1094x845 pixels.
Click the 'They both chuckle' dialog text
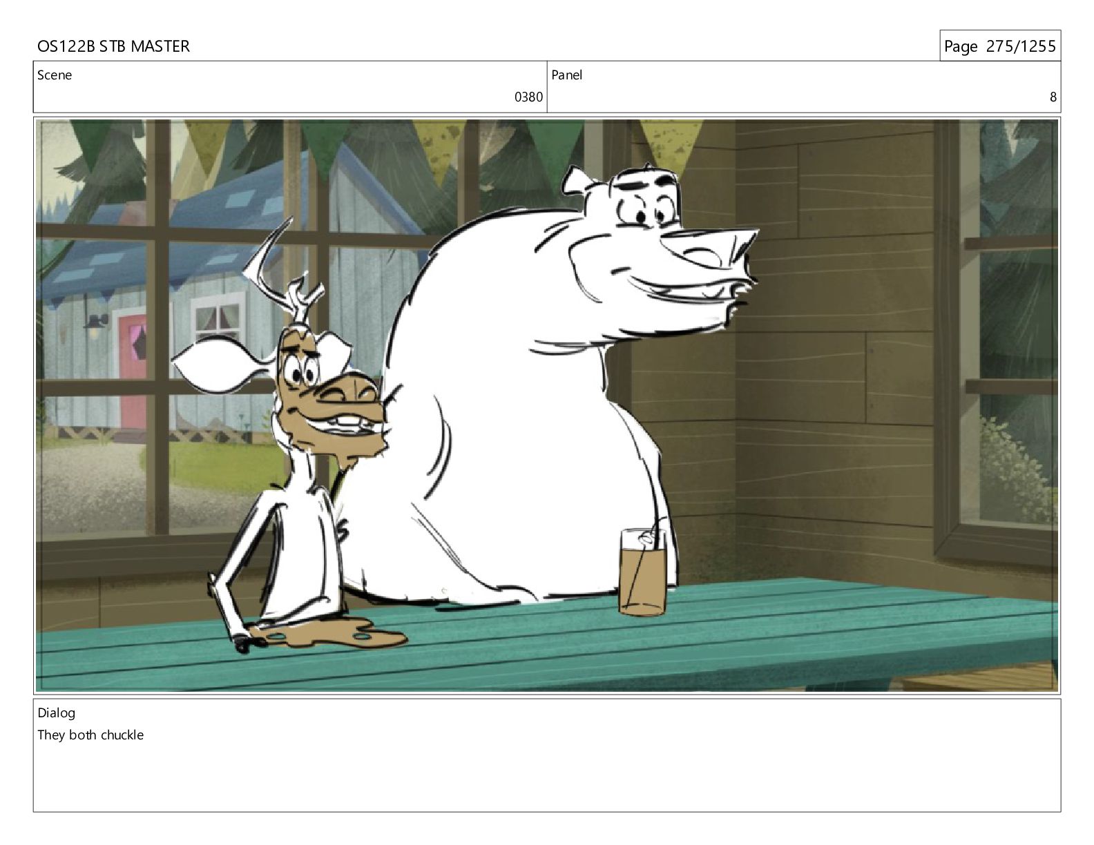click(x=90, y=735)
